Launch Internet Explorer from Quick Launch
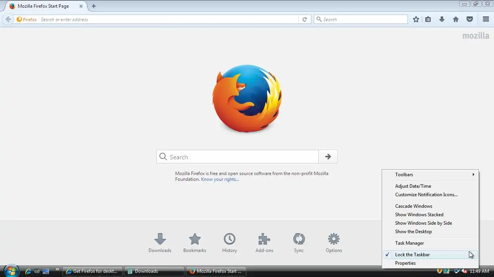 pyautogui.click(x=28, y=271)
